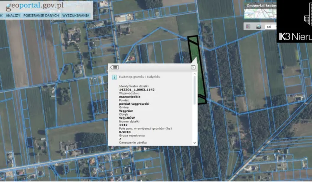
Task: Click the popup scrollbar down arrow
Action: (195, 143)
